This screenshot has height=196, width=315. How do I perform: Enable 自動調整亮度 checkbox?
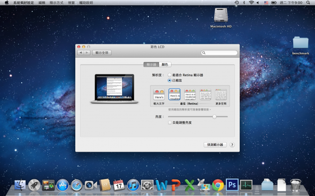(170, 122)
